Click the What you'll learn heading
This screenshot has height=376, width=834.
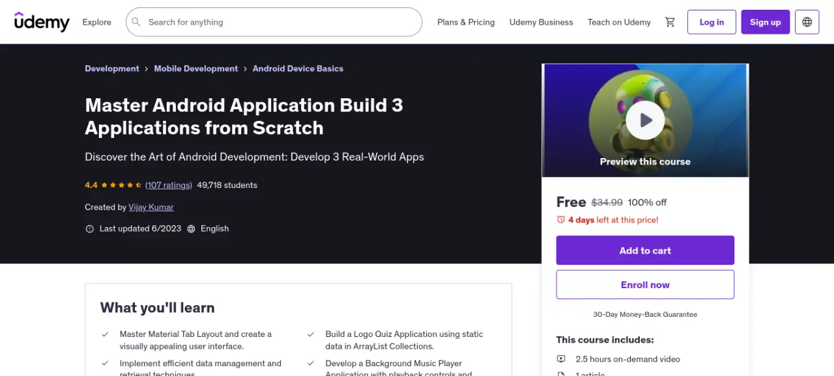[x=157, y=308]
